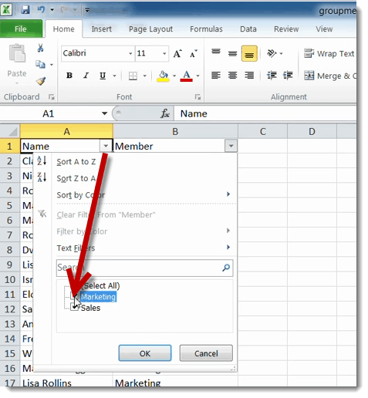Increase font size with Grow Font icon

(x=177, y=54)
